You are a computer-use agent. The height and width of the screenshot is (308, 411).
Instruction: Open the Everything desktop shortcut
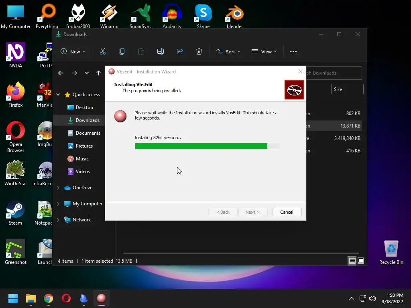(47, 16)
